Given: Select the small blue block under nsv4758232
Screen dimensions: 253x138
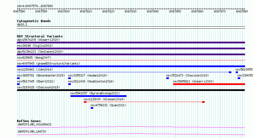Looking at the screenshot, I should 92,108.
